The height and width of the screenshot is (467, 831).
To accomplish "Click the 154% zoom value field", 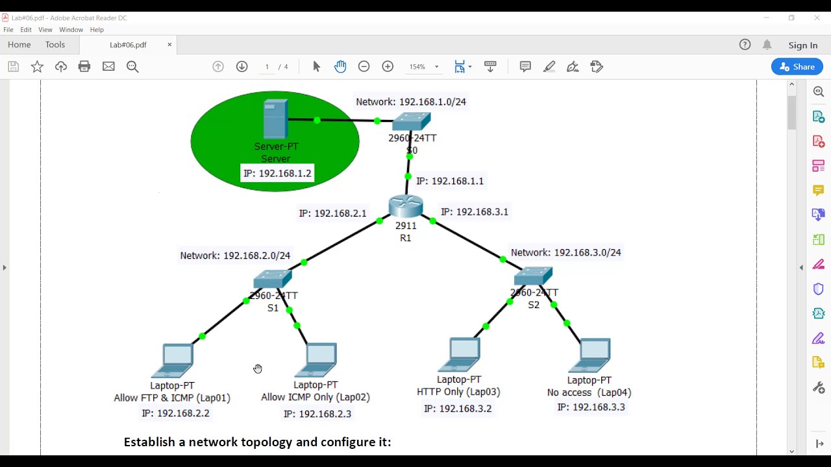I will click(x=417, y=67).
